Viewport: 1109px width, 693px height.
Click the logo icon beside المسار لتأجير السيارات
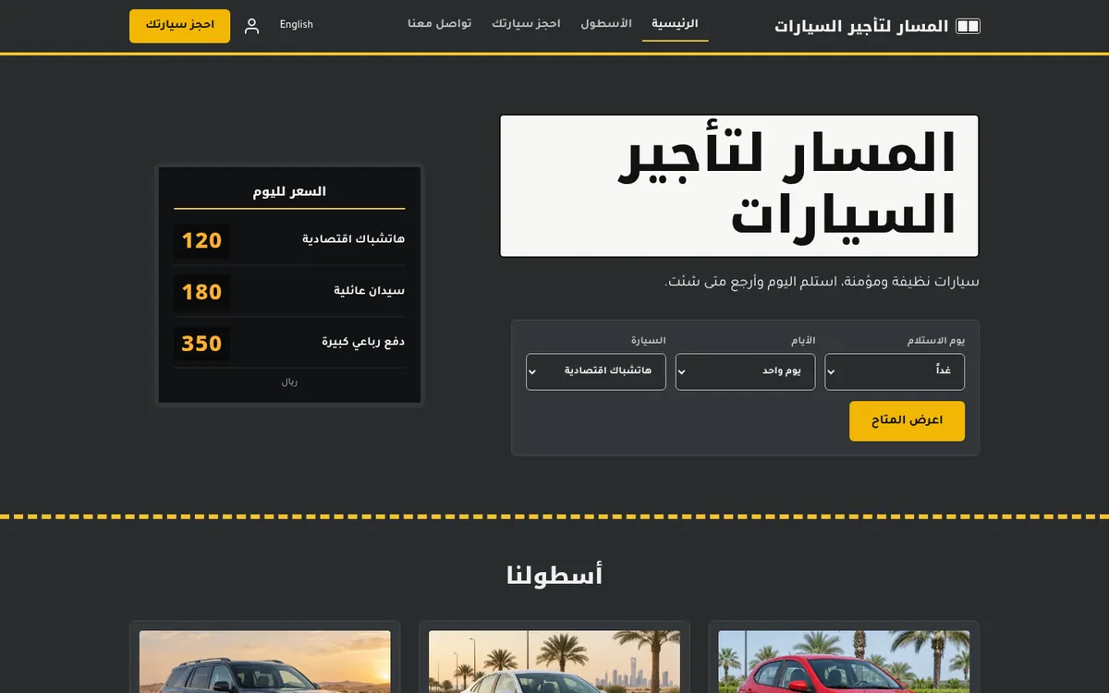click(x=968, y=26)
